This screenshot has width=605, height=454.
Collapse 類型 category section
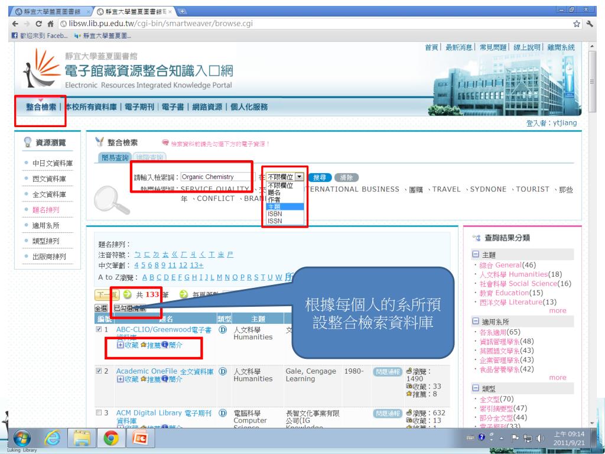click(x=476, y=388)
